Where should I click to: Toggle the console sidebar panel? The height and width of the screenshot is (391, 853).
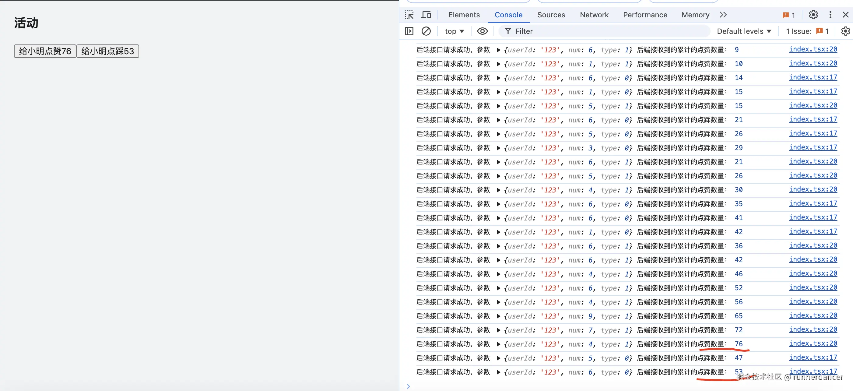pos(409,31)
